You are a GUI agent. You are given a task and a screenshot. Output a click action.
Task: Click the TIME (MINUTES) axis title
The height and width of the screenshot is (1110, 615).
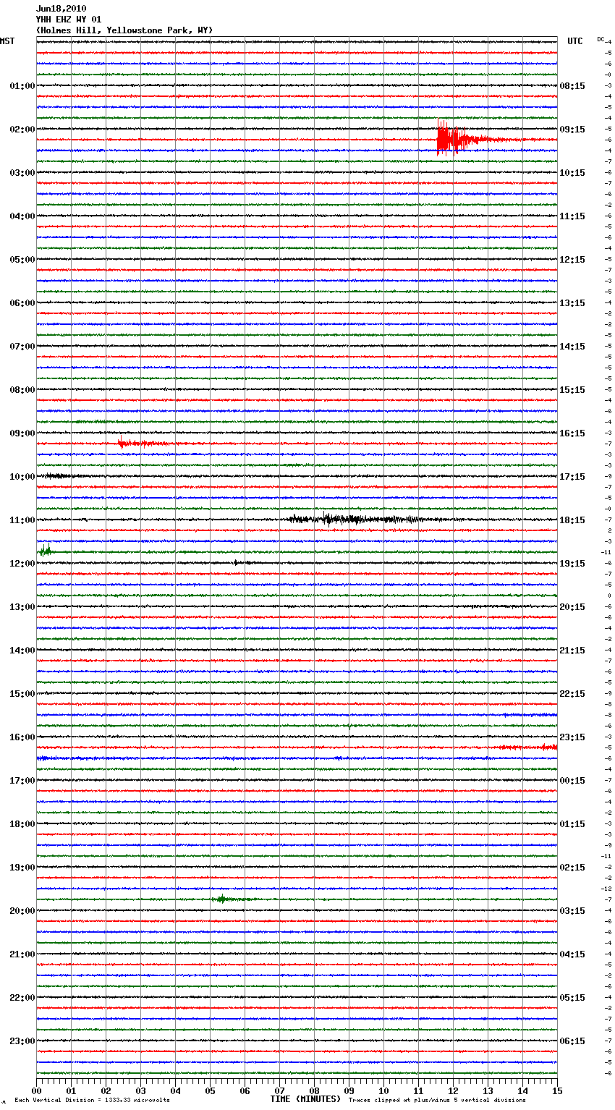[305, 1099]
